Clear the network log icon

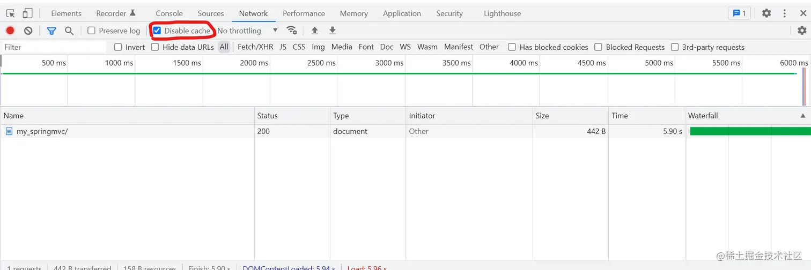(x=28, y=31)
